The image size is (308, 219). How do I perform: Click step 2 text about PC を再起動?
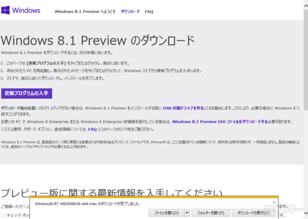101,70
